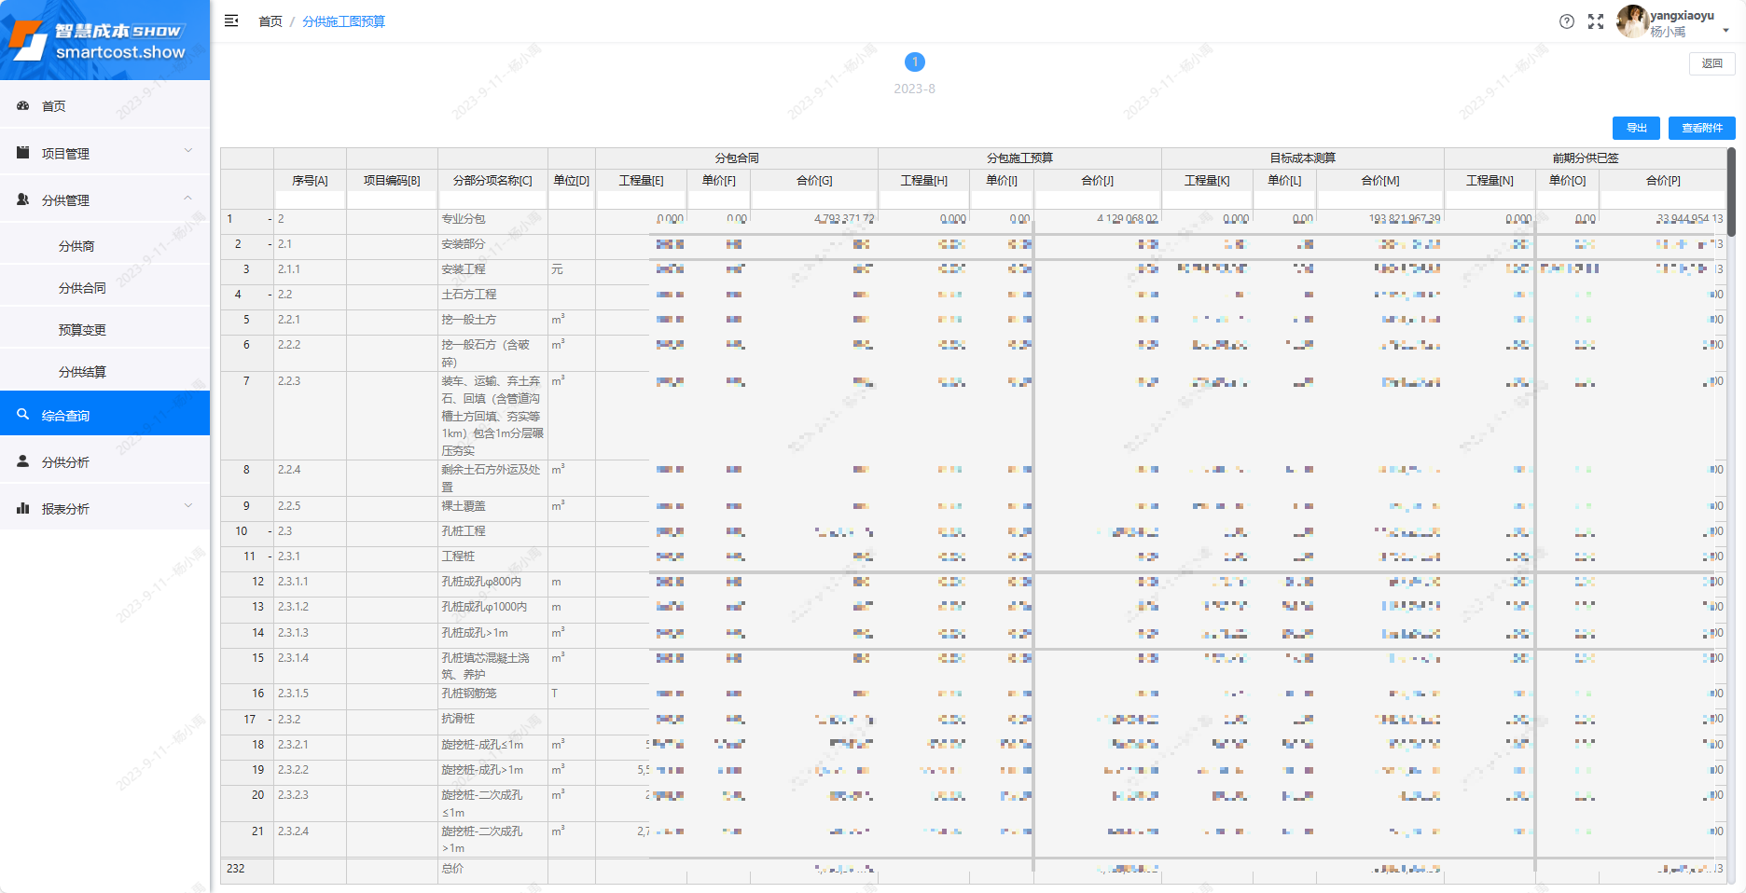This screenshot has width=1746, height=893.
Task: Click the 综合查询 search icon
Action: click(23, 415)
